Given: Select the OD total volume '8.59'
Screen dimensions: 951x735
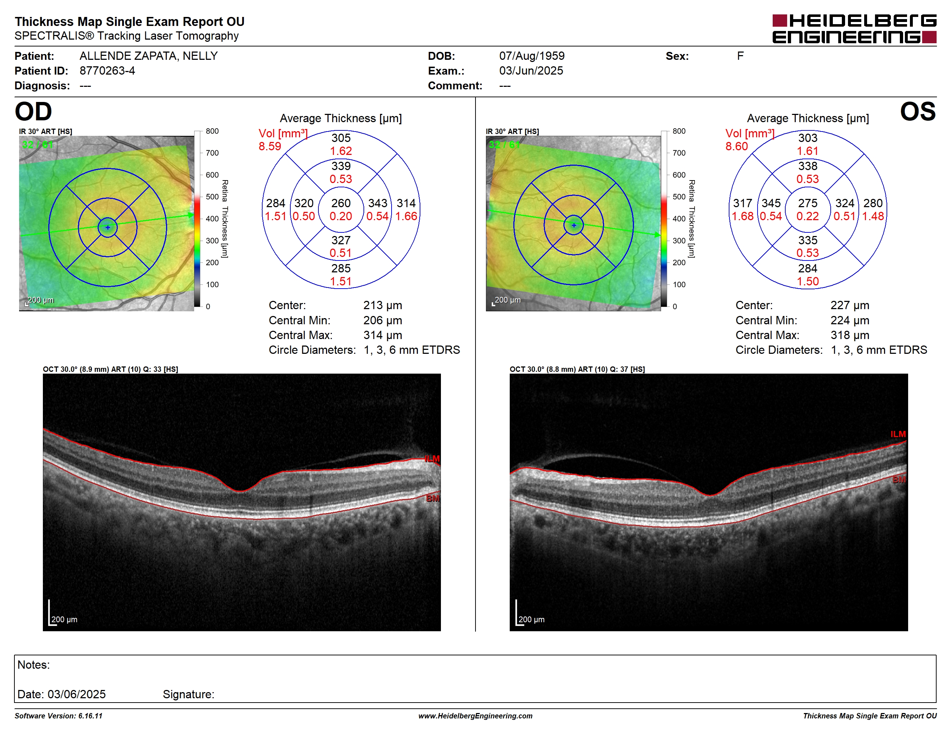Looking at the screenshot, I should pyautogui.click(x=270, y=146).
